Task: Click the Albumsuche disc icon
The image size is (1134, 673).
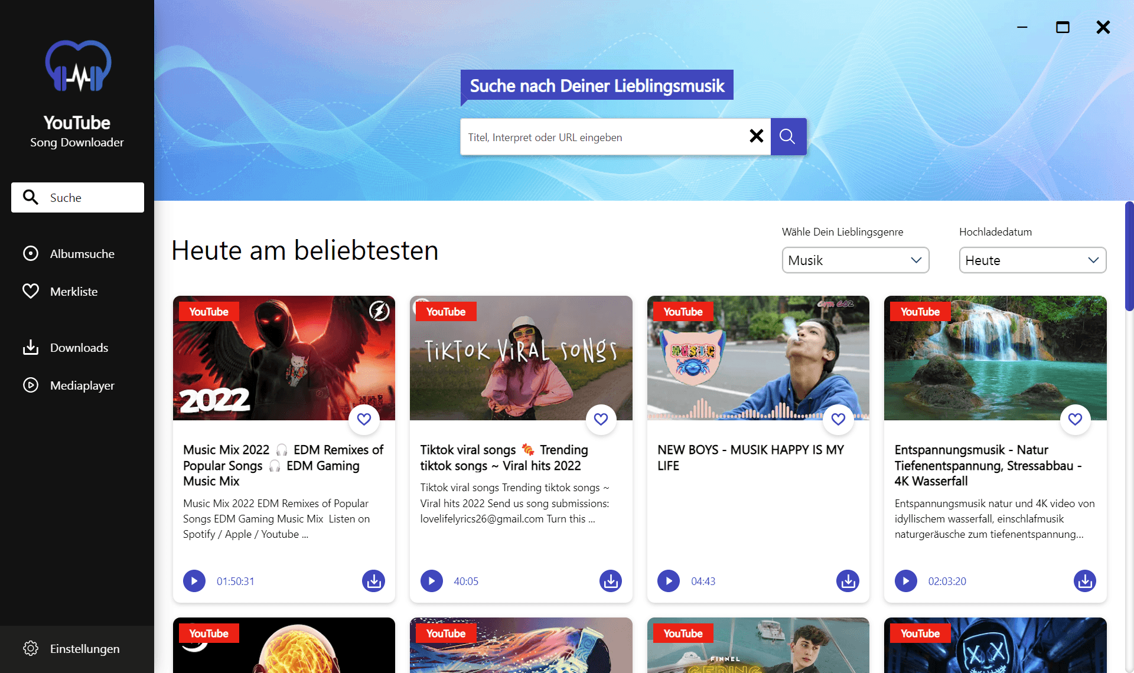Action: (31, 253)
